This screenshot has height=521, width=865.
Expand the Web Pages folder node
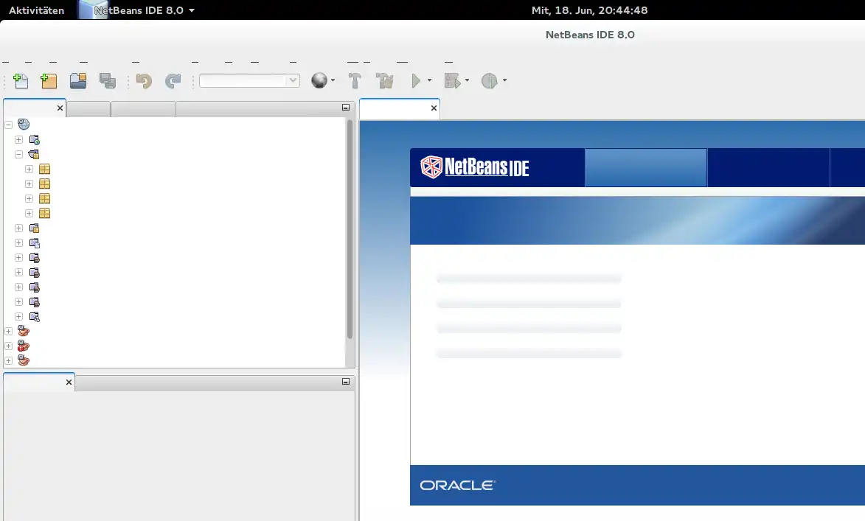(x=18, y=140)
